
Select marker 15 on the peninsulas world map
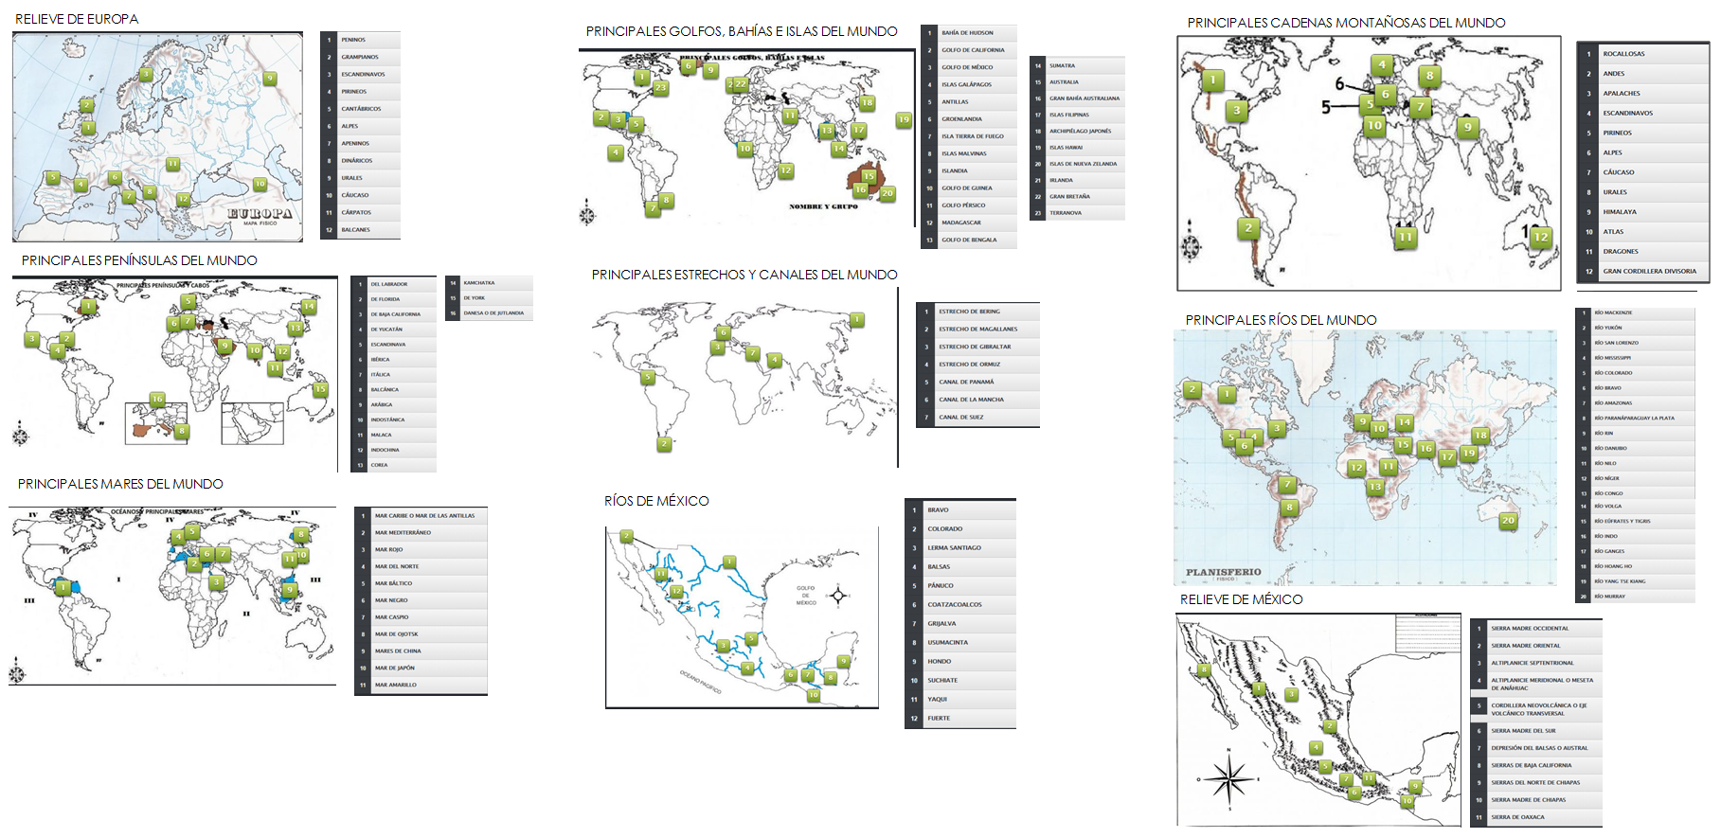[320, 388]
